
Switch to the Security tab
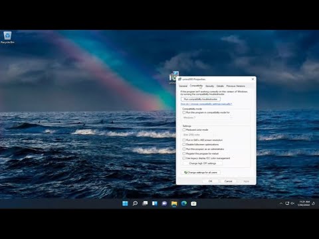(x=209, y=86)
